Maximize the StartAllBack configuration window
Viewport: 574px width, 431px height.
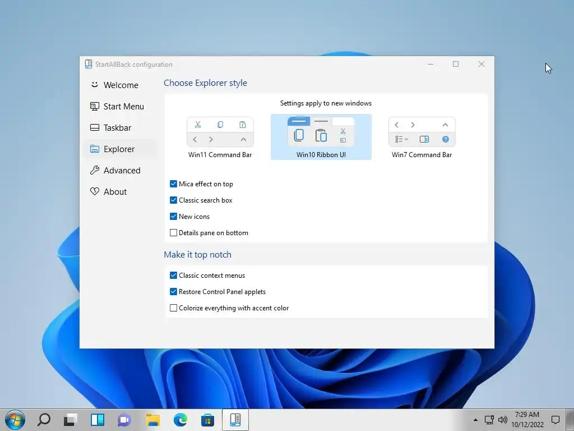click(456, 64)
